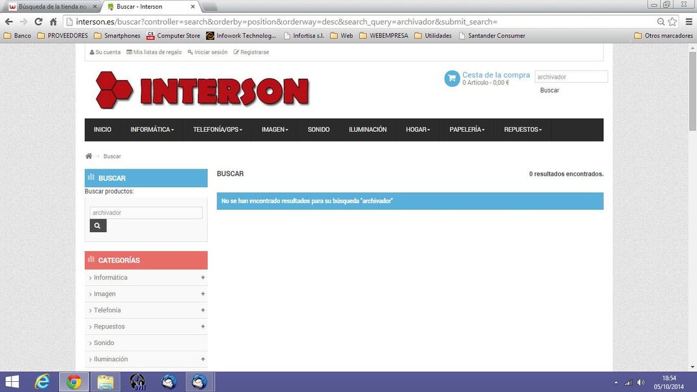Image resolution: width=697 pixels, height=392 pixels.
Task: Reload the page with refresh icon
Action: coord(39,22)
